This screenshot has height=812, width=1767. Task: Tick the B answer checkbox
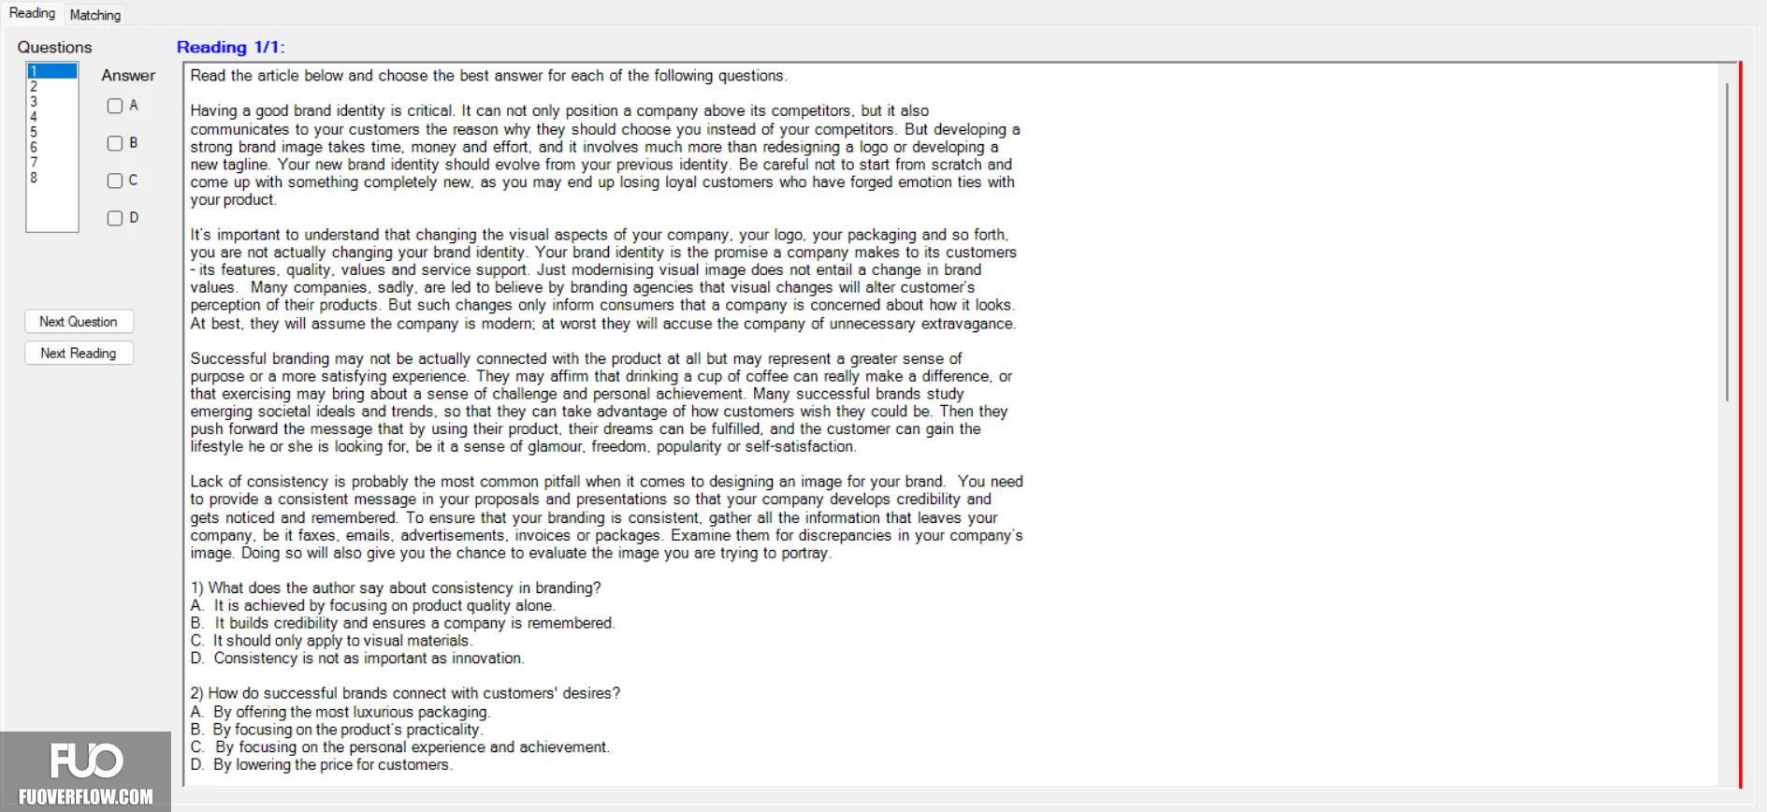[115, 143]
